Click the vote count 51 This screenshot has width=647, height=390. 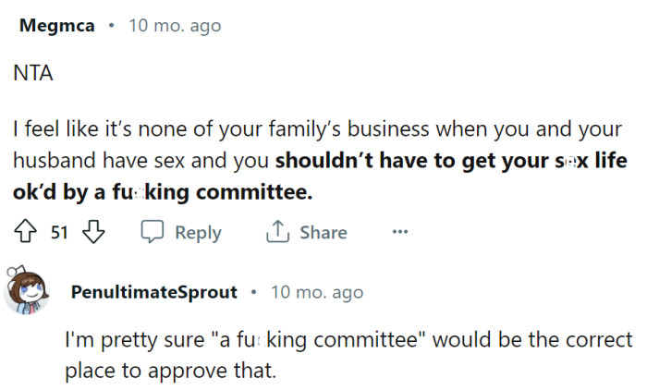coord(59,233)
